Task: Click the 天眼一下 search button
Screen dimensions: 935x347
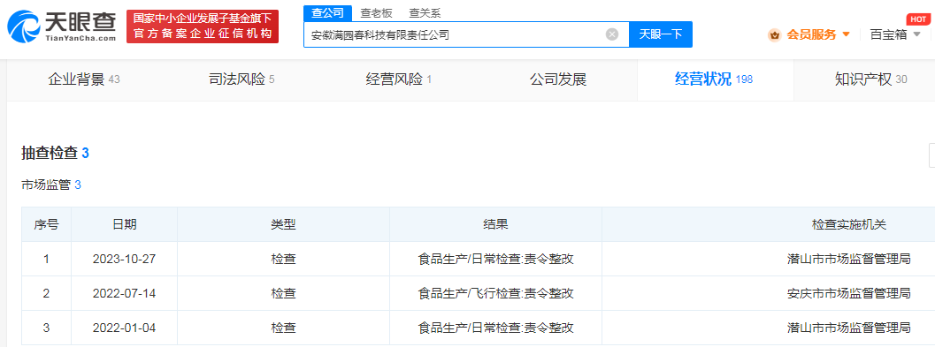Action: [661, 34]
